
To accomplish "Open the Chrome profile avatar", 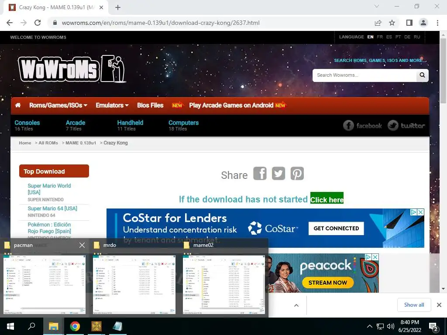I will pos(423,23).
